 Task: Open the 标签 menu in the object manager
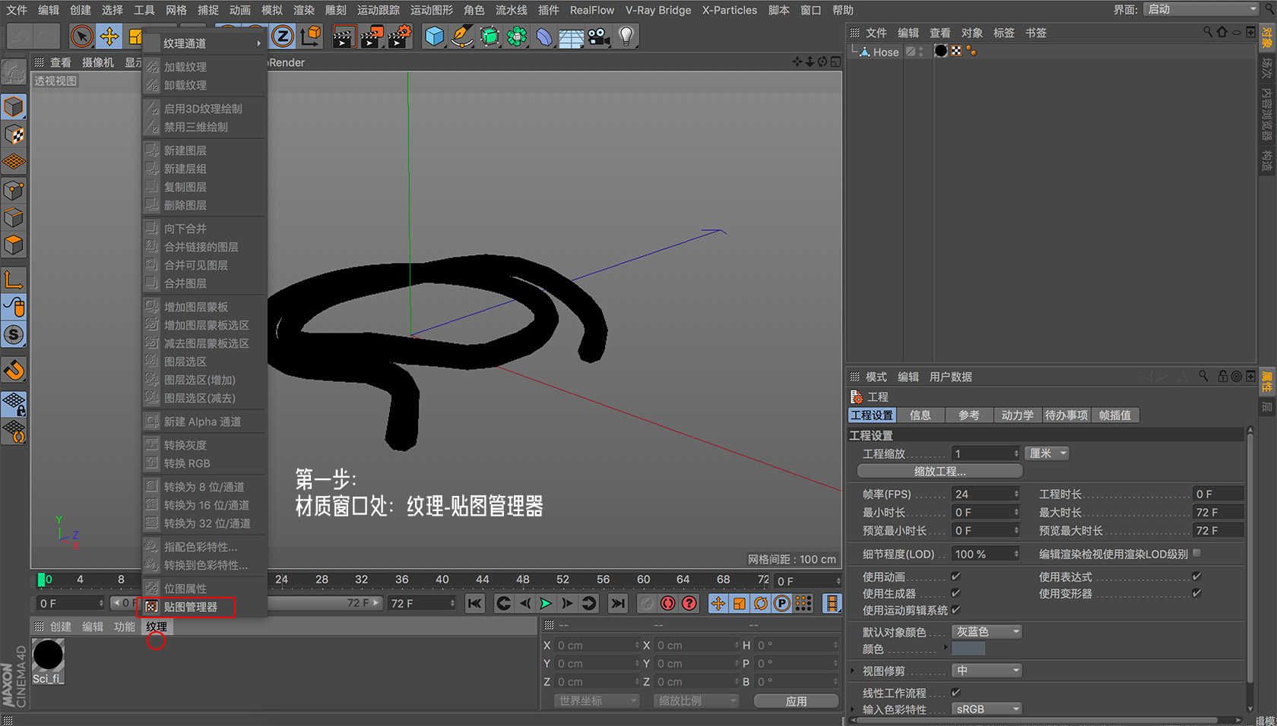pyautogui.click(x=1004, y=33)
